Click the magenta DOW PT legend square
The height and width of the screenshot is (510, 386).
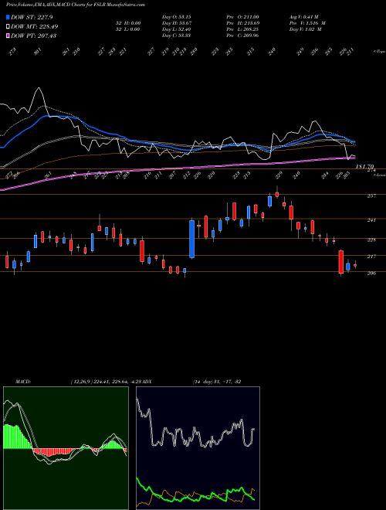click(8, 36)
